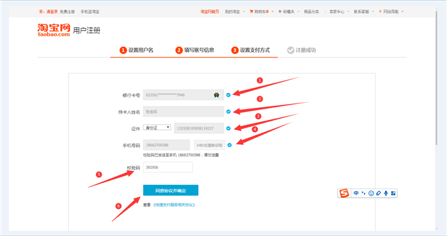This screenshot has height=236, width=447.
Task: Expand the 卖家中心 dropdown arrow
Action: pos(348,11)
